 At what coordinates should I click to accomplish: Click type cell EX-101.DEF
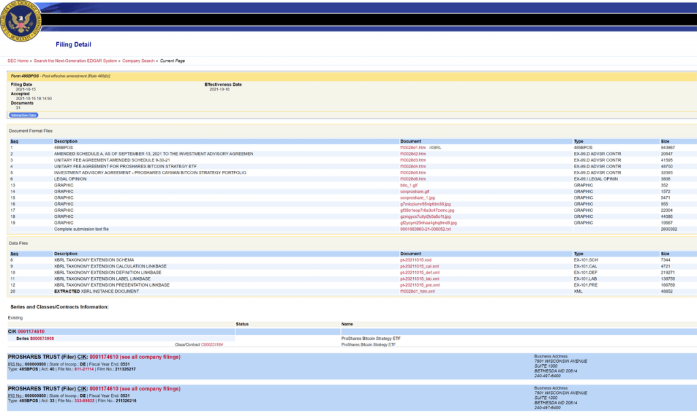(585, 272)
